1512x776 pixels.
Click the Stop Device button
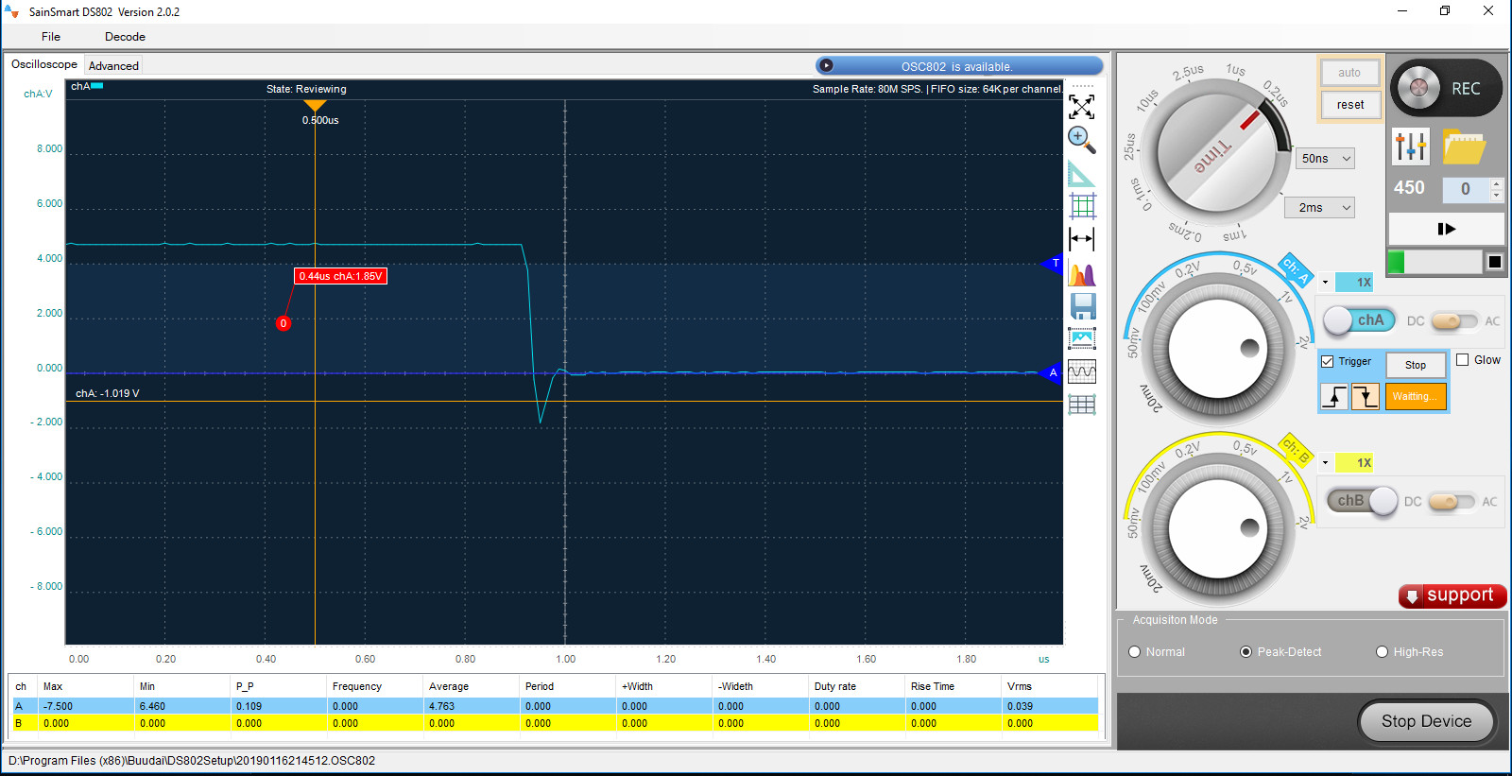click(1426, 721)
